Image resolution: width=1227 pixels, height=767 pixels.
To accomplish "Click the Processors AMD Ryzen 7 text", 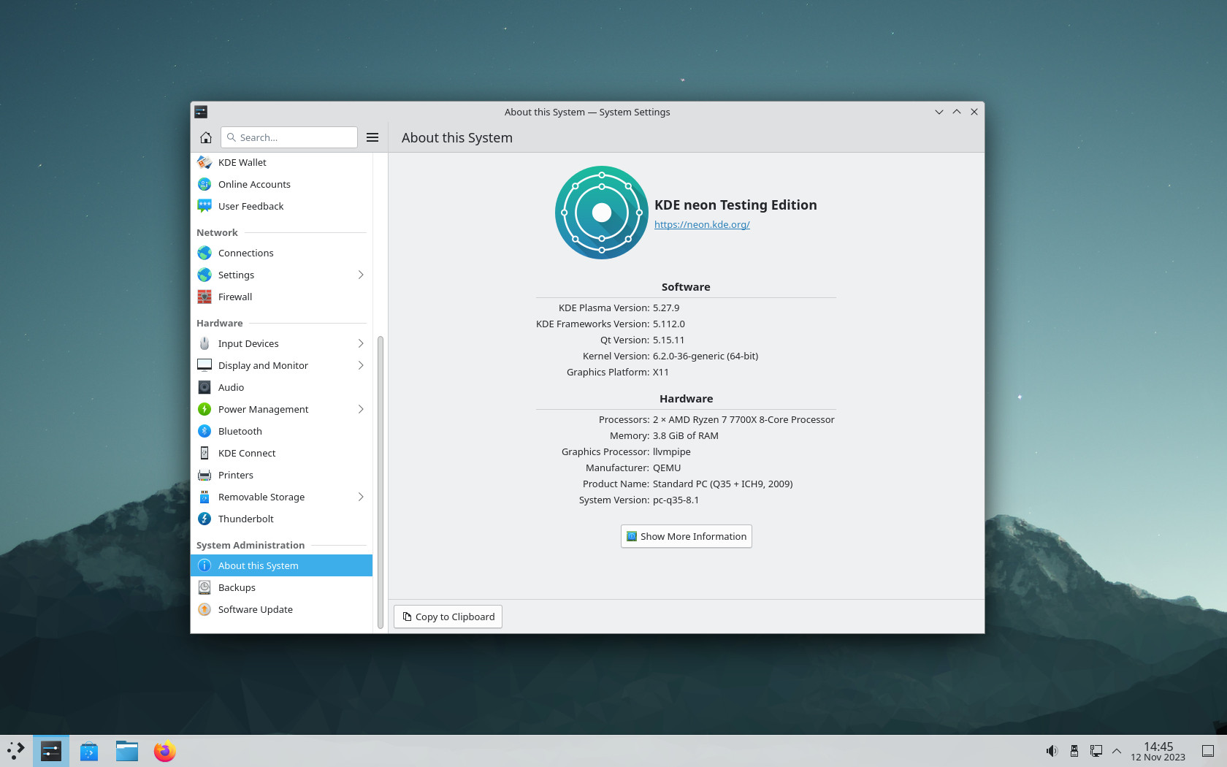I will (x=744, y=419).
